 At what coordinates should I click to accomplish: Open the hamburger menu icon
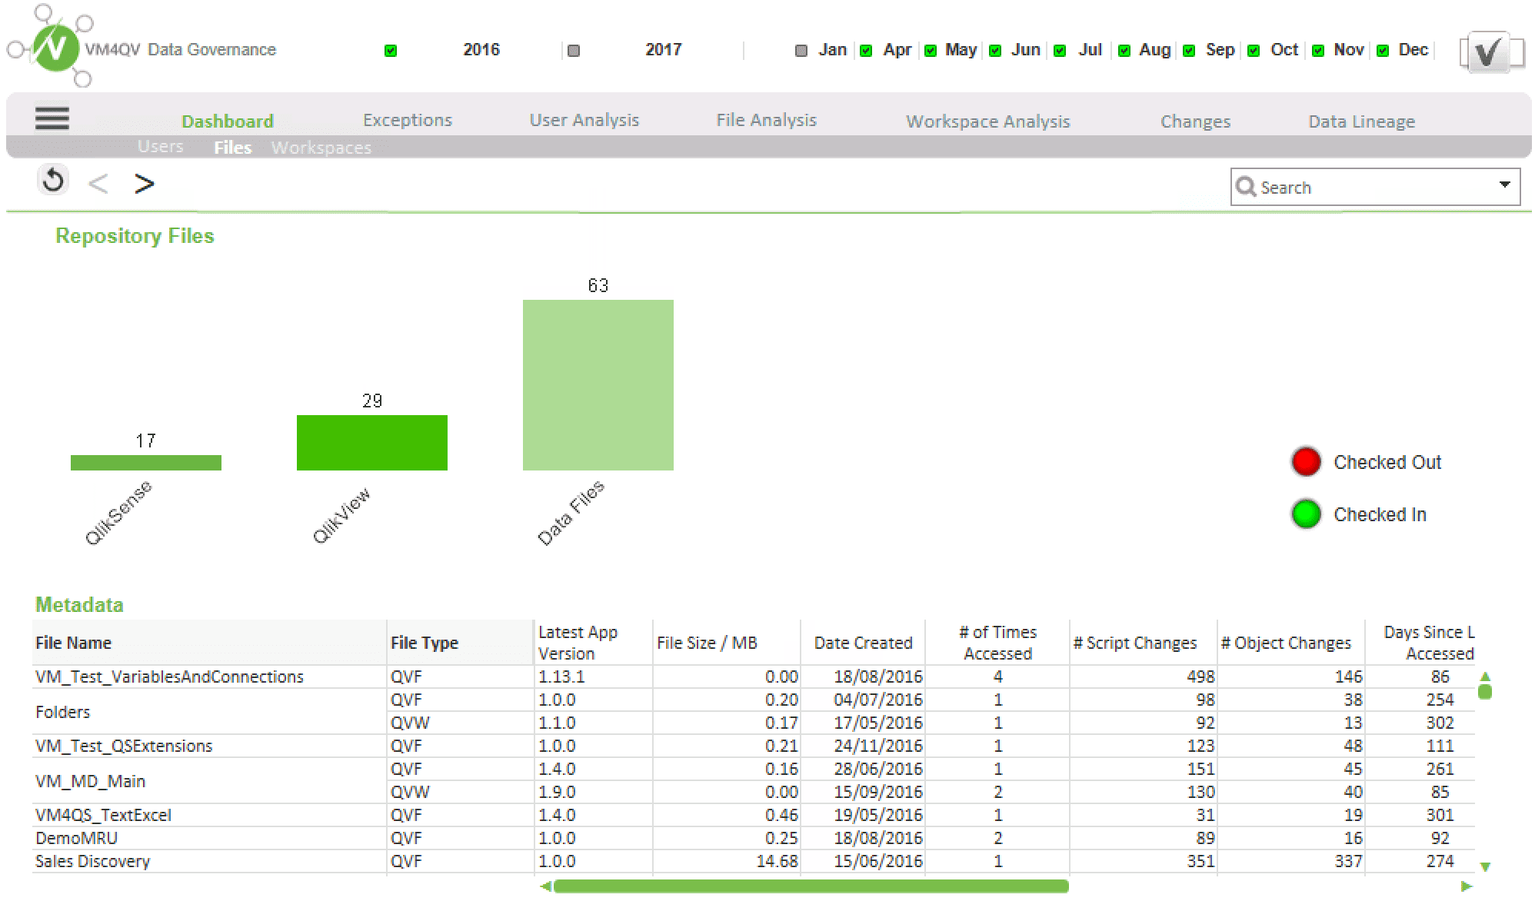click(52, 118)
